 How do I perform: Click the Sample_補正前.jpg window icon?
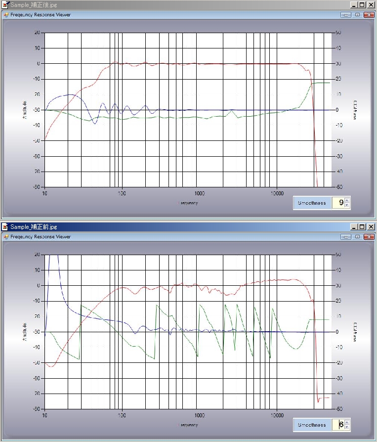(5, 227)
